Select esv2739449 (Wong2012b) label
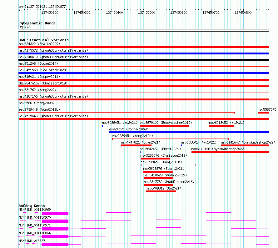278x248 pixels. (39, 109)
